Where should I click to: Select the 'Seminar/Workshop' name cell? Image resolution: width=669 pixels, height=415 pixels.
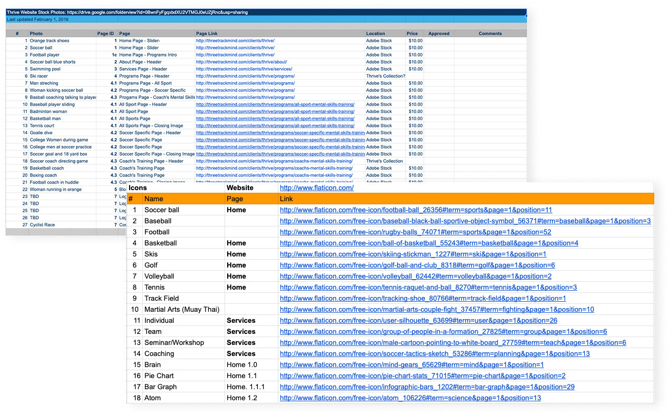point(183,342)
